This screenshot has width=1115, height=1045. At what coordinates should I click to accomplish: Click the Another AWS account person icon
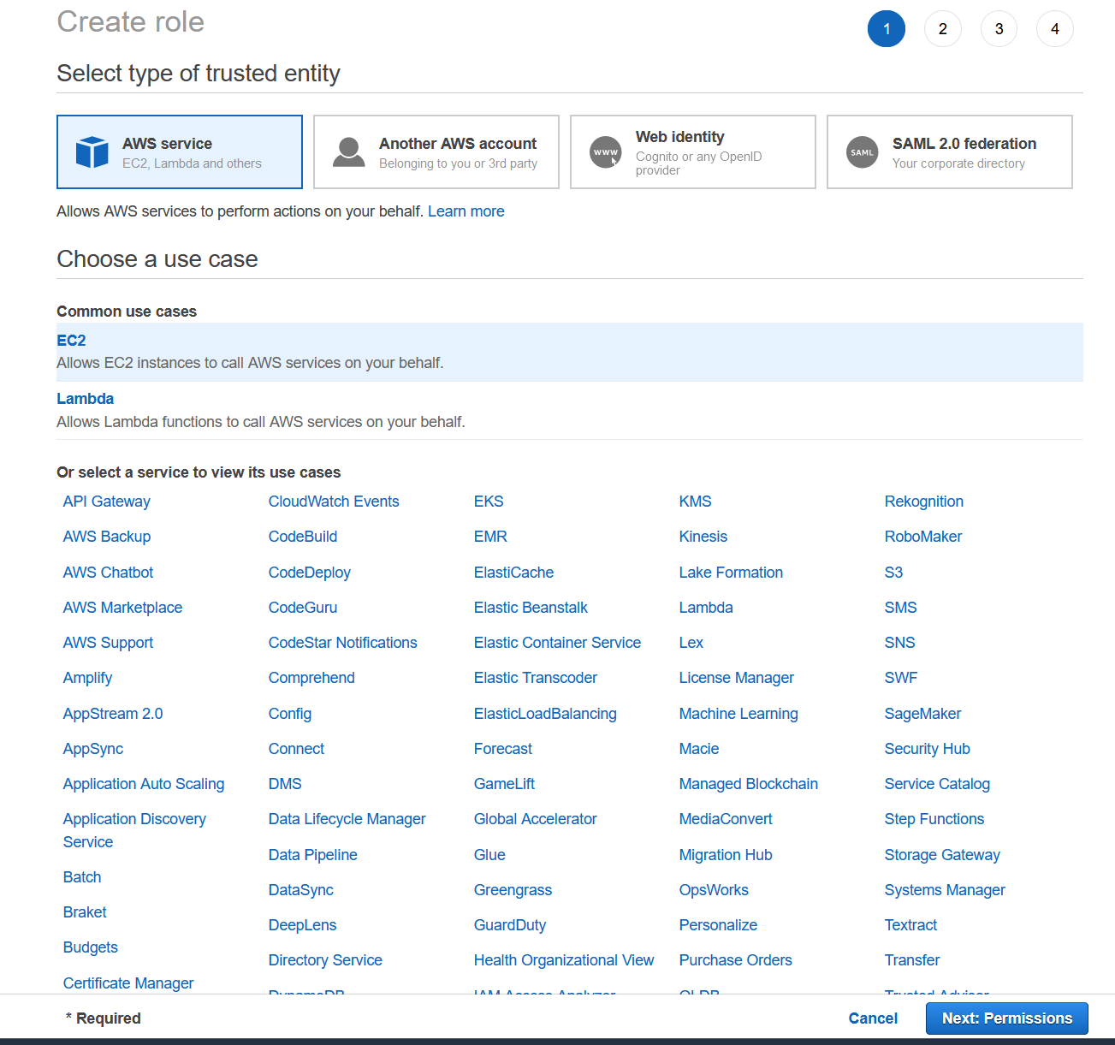pos(349,152)
